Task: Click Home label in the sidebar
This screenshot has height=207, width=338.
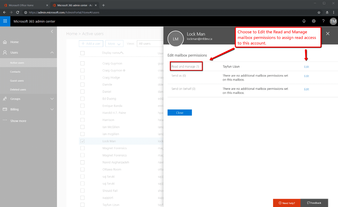Action: click(14, 42)
